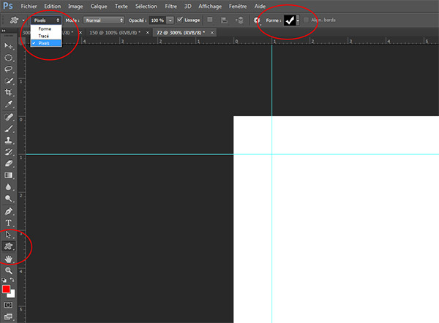Open the Affichage menu
This screenshot has width=439, height=323.
(210, 6)
